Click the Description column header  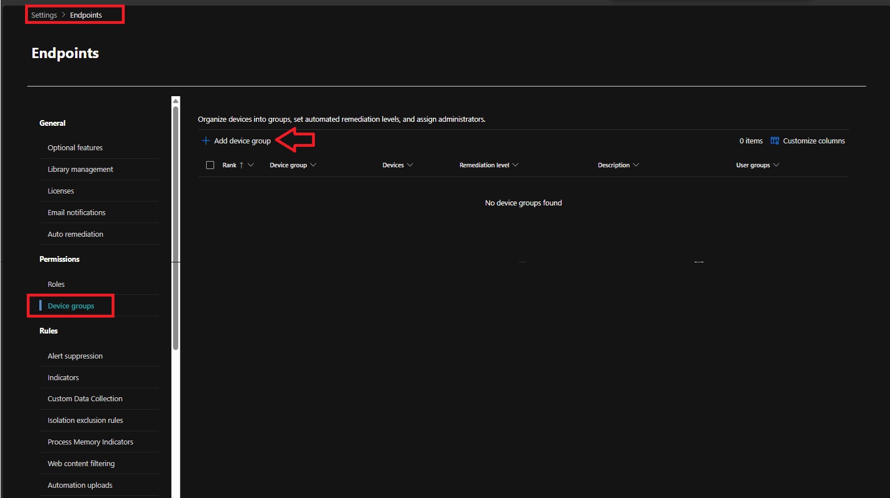(614, 165)
